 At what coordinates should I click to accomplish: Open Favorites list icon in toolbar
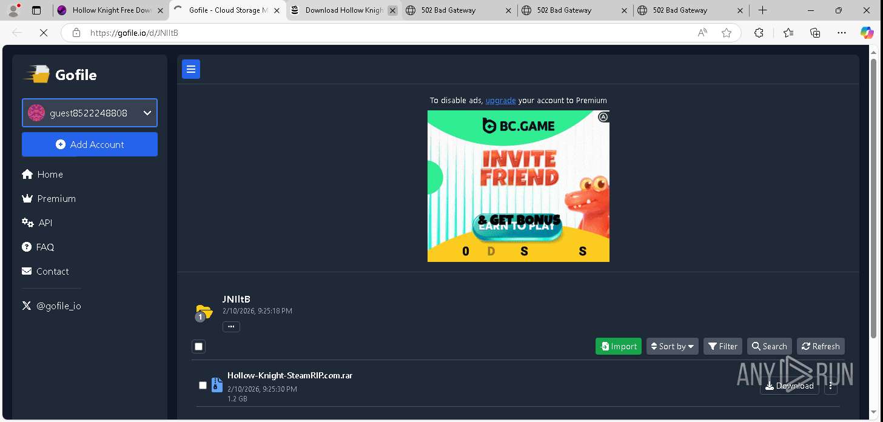pos(788,33)
